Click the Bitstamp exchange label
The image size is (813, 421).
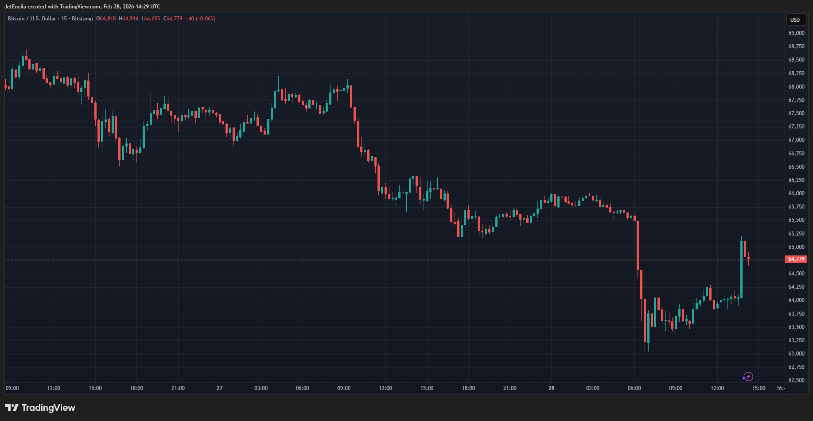pyautogui.click(x=82, y=19)
